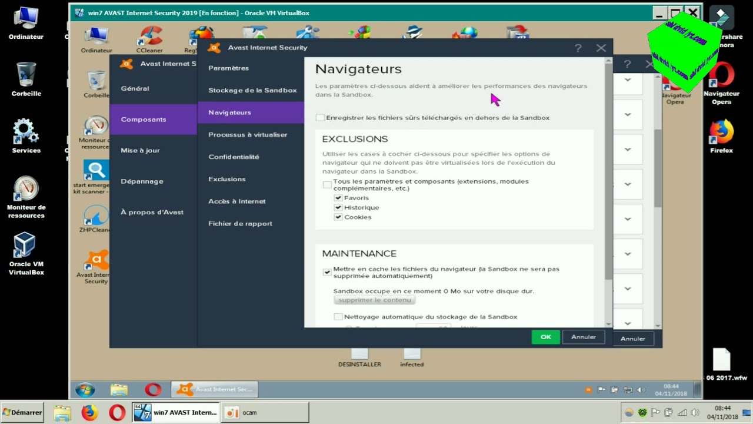
Task: Open host Moniteur de ressources shortcut
Action: (26, 197)
